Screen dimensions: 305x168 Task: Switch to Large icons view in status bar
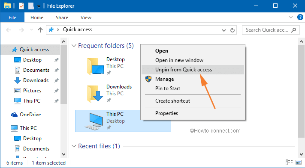(299, 162)
